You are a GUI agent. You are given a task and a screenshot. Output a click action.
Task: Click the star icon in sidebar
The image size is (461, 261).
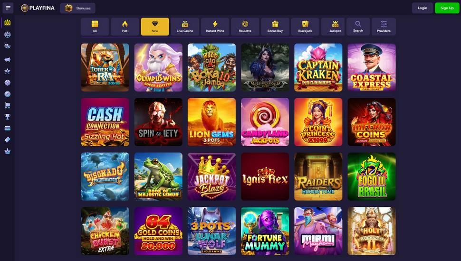coord(7,71)
